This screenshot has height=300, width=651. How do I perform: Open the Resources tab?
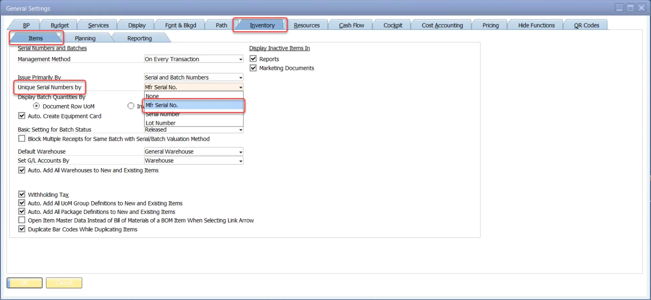click(307, 25)
